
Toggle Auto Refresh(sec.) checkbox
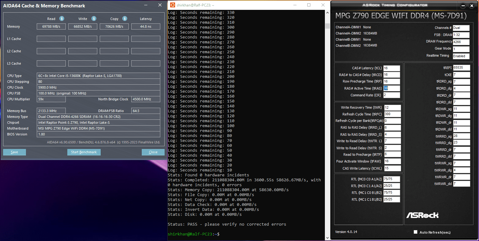(415, 232)
